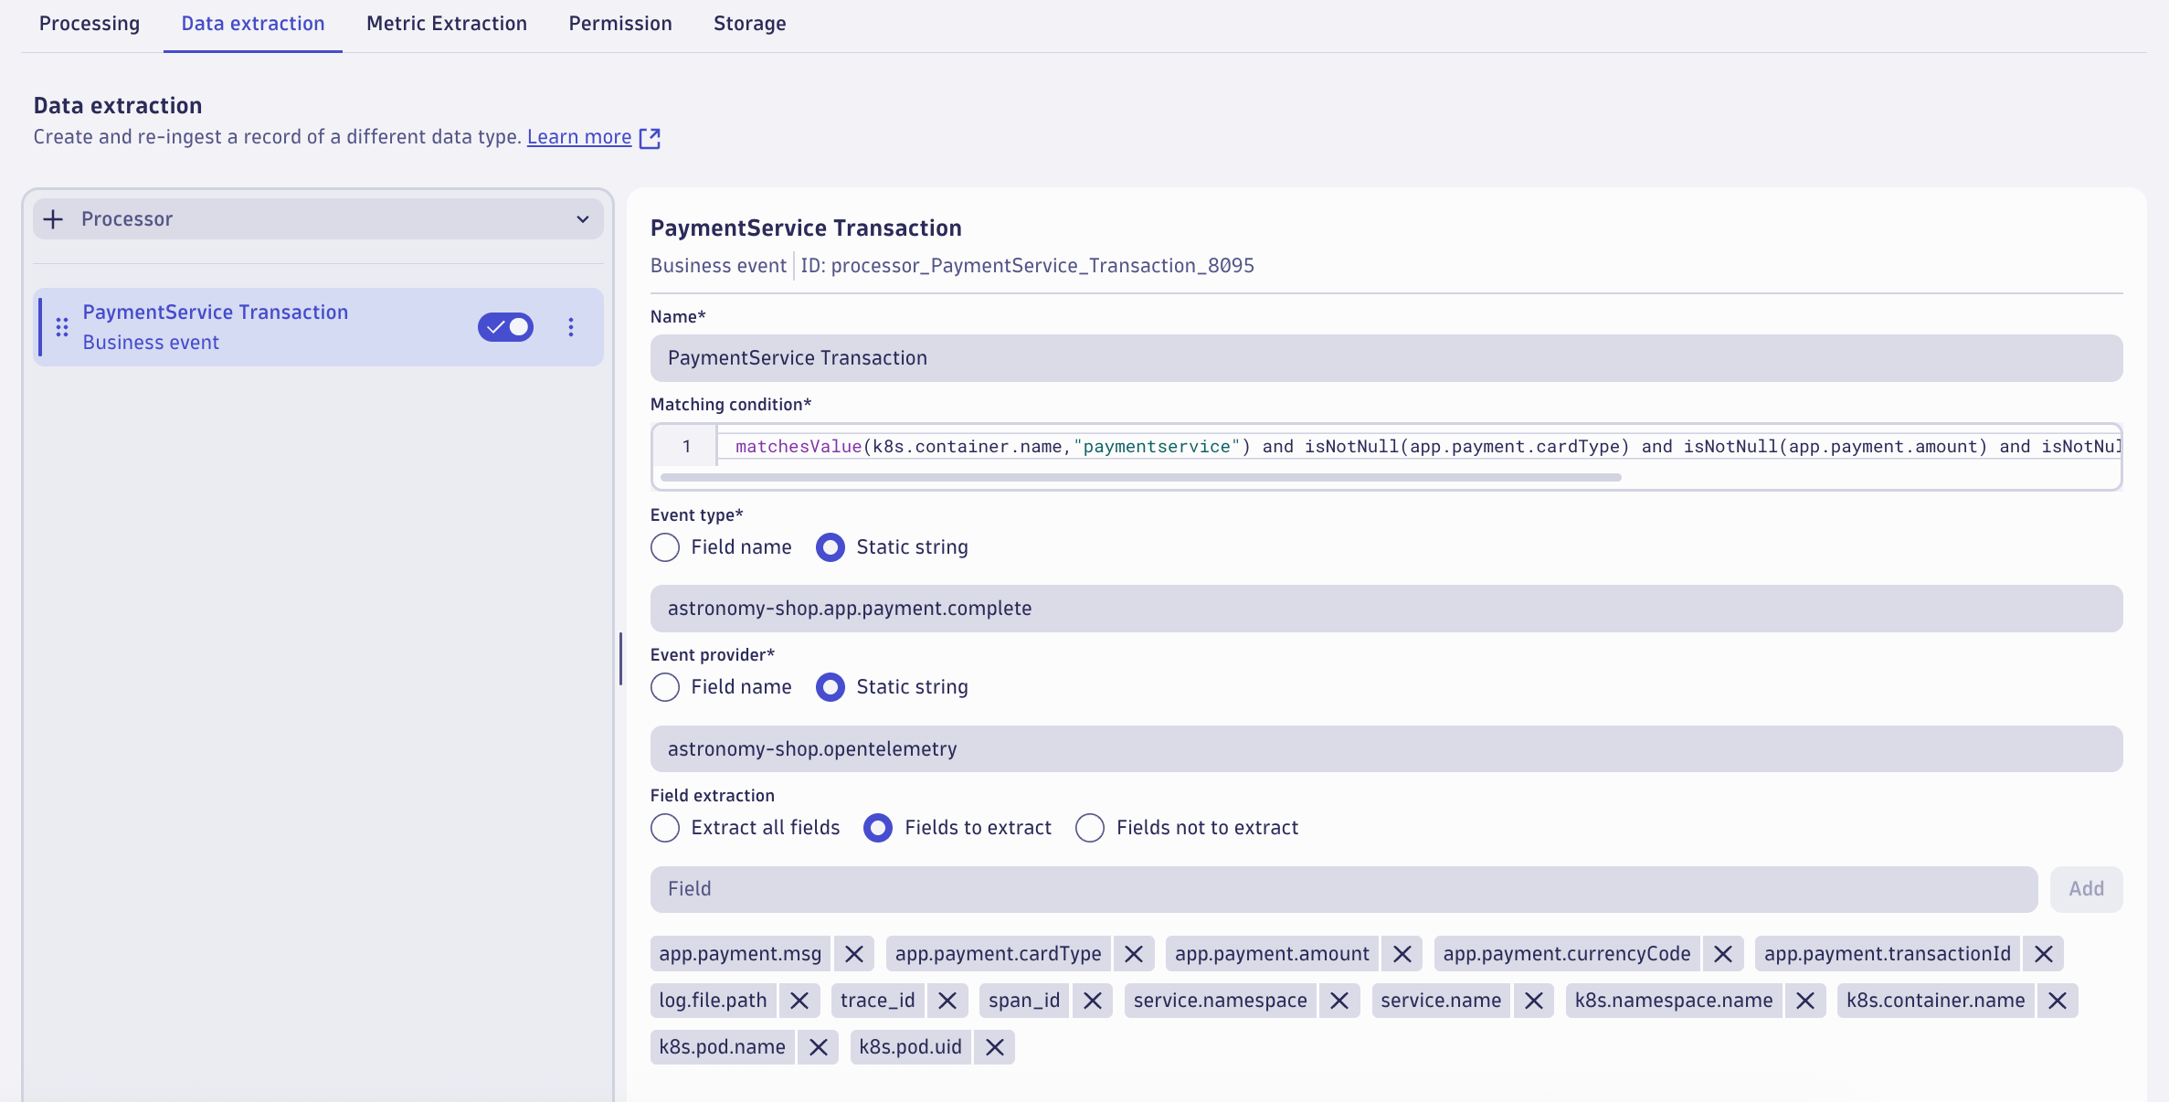Remove the app.payment.transactionId field

(2044, 954)
